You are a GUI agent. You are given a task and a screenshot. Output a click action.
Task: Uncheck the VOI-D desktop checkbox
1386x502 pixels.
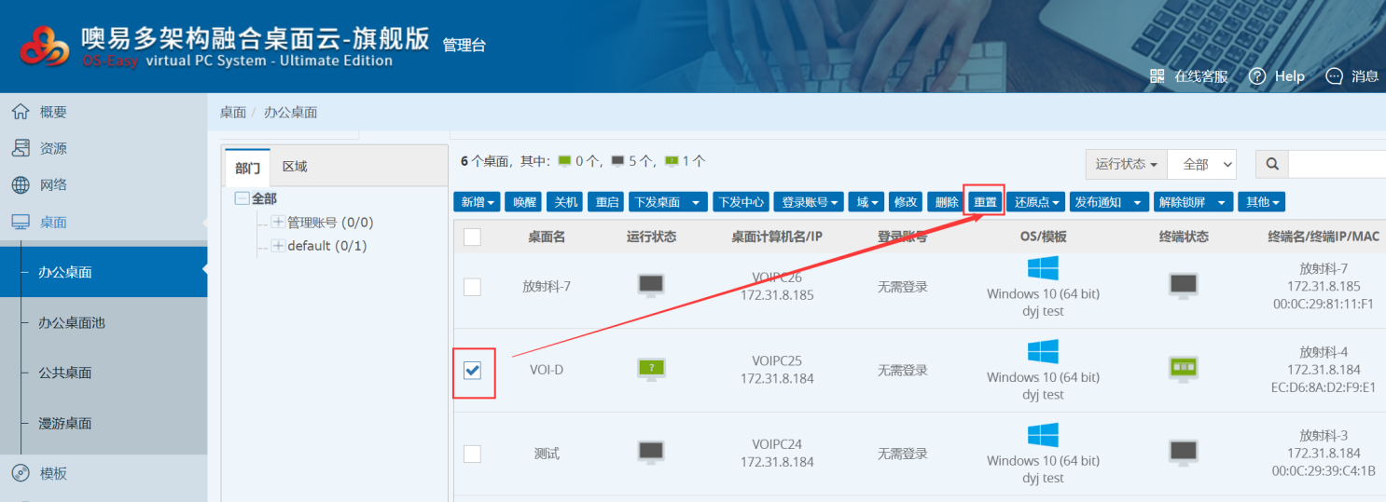pos(473,371)
